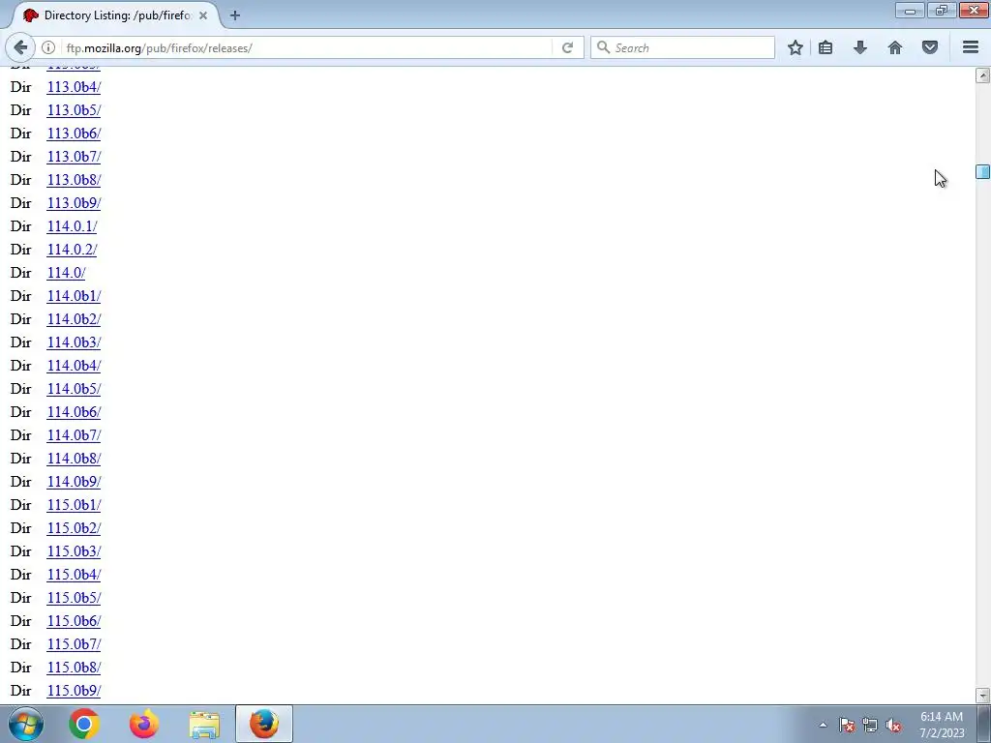This screenshot has height=743, width=991.
Task: Open the 113.0b5/ directory
Action: (74, 110)
